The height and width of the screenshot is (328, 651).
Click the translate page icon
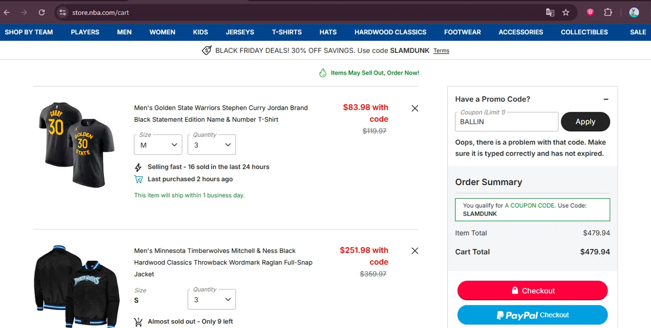(x=550, y=13)
